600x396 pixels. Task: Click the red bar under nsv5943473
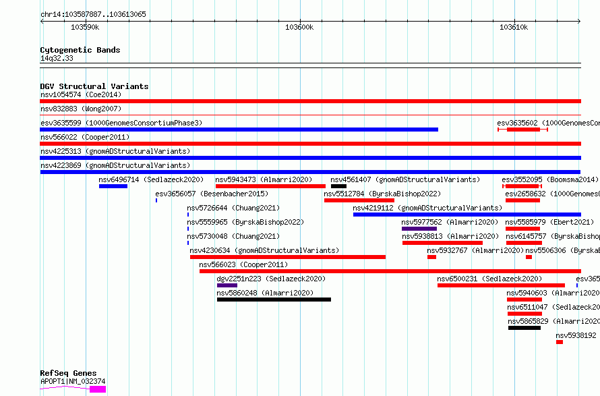pos(270,186)
